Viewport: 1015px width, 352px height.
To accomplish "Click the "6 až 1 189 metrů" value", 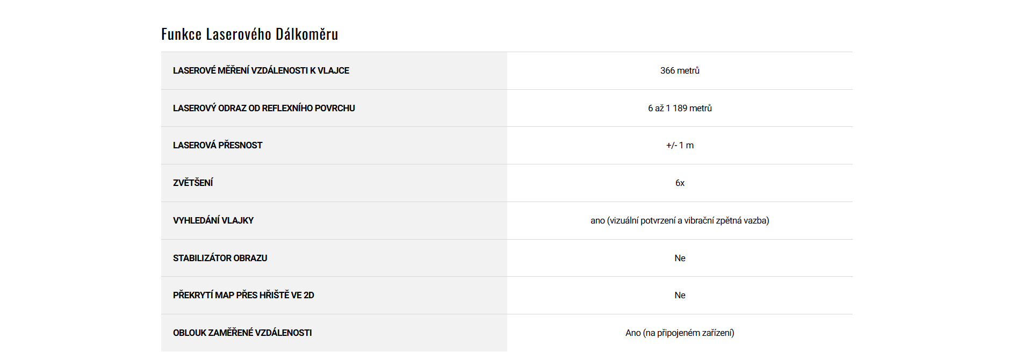I will click(x=680, y=108).
